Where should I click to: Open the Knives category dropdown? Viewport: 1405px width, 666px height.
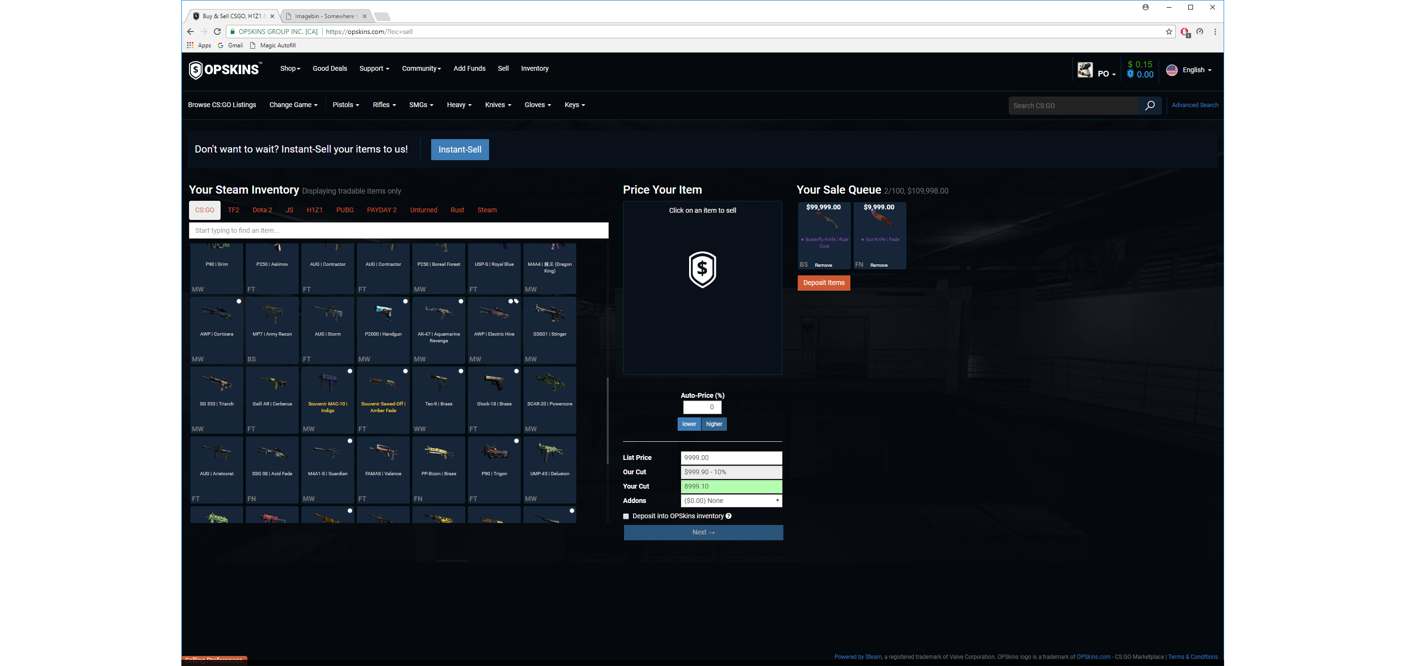[498, 105]
